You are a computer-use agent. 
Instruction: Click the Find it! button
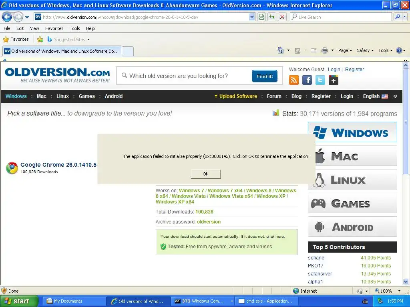pos(264,76)
